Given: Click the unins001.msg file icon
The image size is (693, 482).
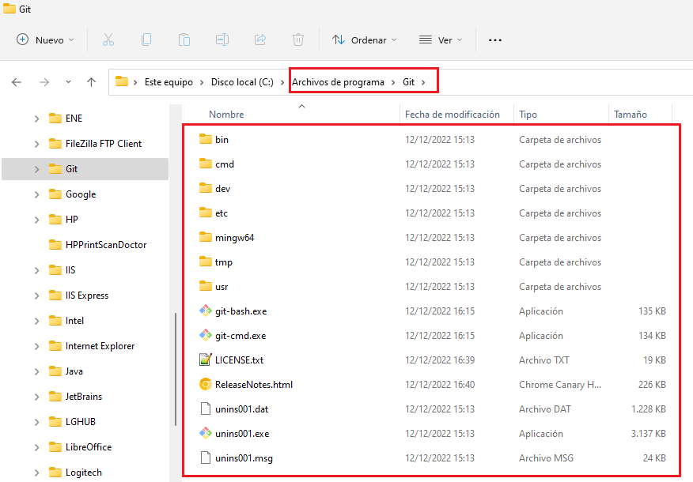Looking at the screenshot, I should [205, 458].
